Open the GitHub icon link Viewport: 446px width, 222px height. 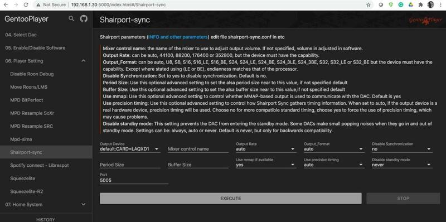tap(84, 19)
